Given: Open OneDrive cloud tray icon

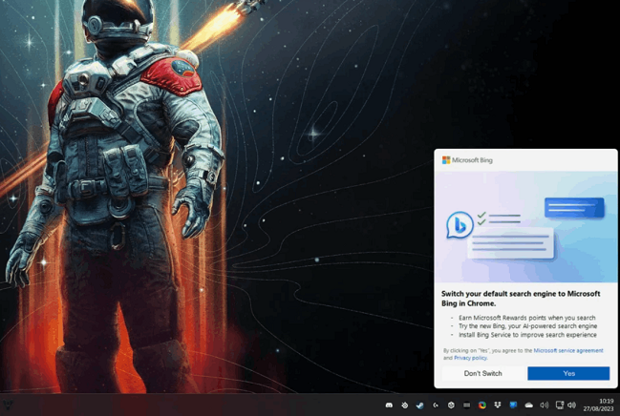Looking at the screenshot, I should [x=528, y=405].
